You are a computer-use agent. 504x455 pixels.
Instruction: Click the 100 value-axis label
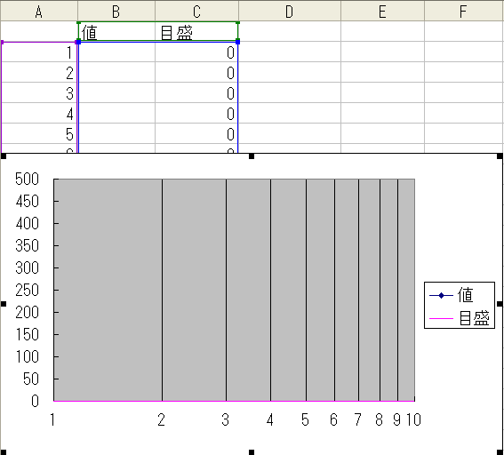[27, 356]
